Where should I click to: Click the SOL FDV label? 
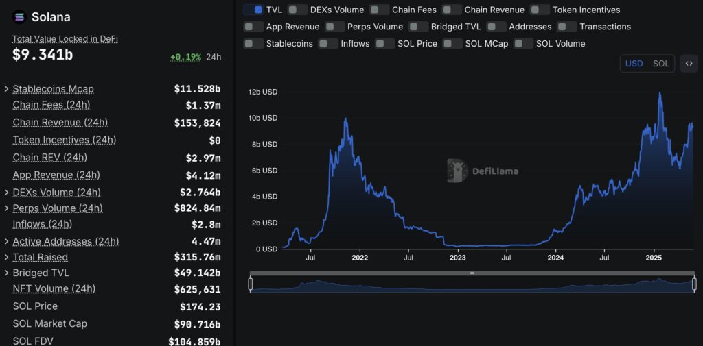pyautogui.click(x=33, y=341)
